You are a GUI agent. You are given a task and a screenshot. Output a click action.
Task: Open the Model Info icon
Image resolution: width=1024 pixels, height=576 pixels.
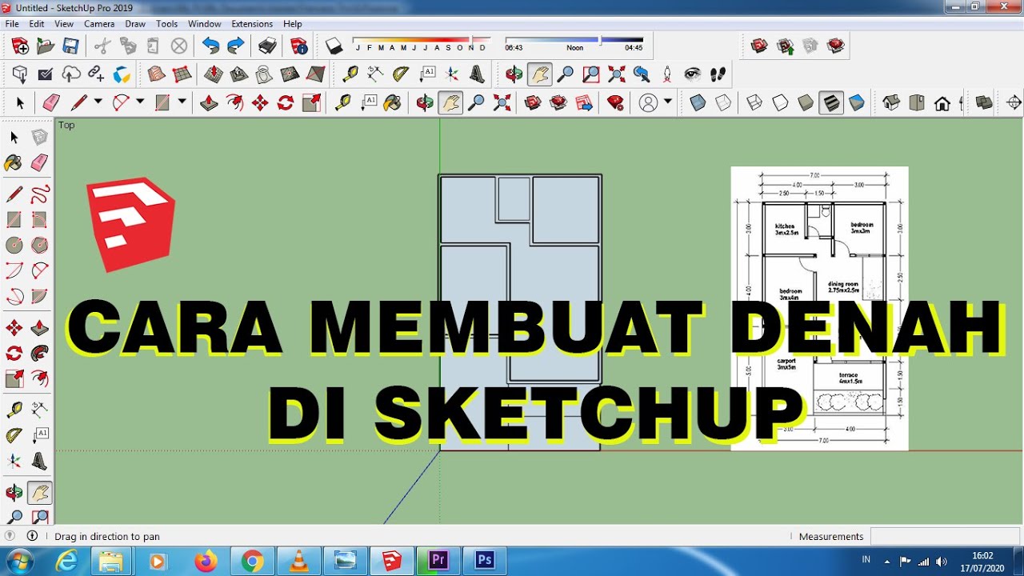click(299, 46)
